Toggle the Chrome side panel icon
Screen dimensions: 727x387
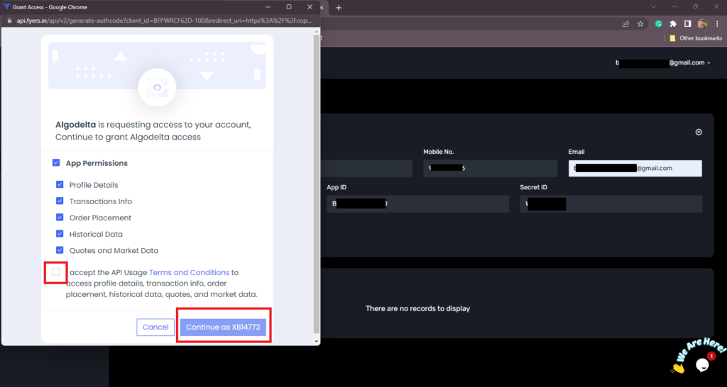pos(687,24)
